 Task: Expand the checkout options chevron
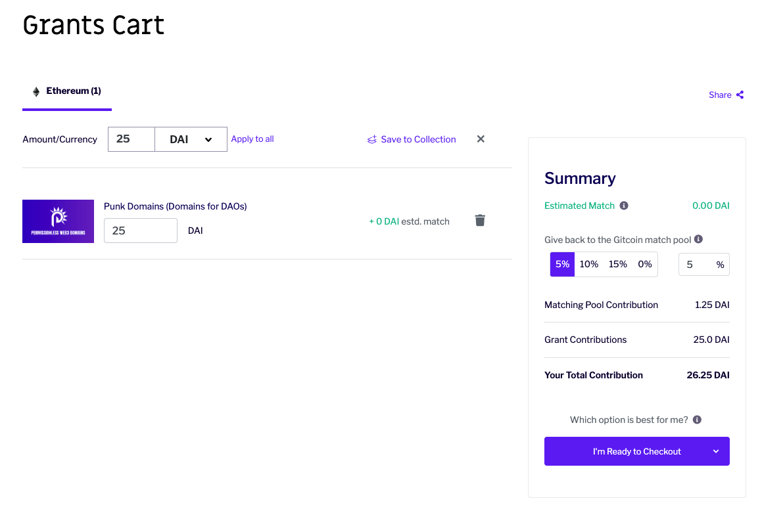tap(716, 451)
